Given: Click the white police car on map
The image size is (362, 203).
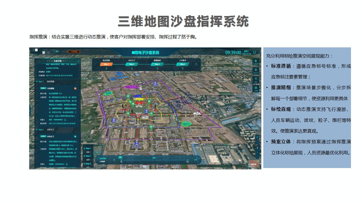Looking at the screenshot, I should coord(197,114).
